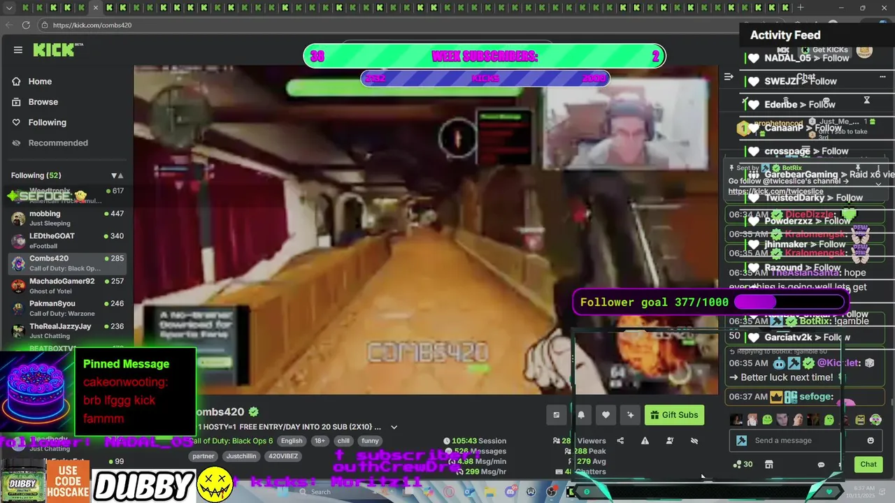This screenshot has width=895, height=503.
Task: Select Combs420 in the Following list
Action: [67, 263]
